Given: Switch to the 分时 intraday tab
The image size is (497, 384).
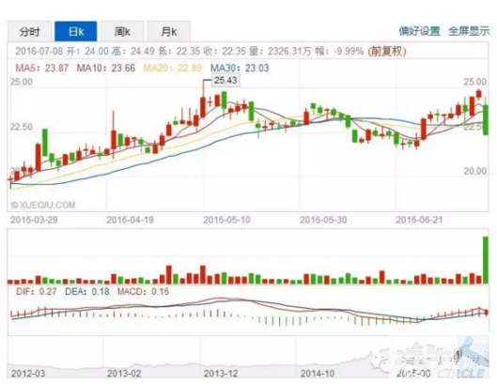Looking at the screenshot, I should 29,31.
